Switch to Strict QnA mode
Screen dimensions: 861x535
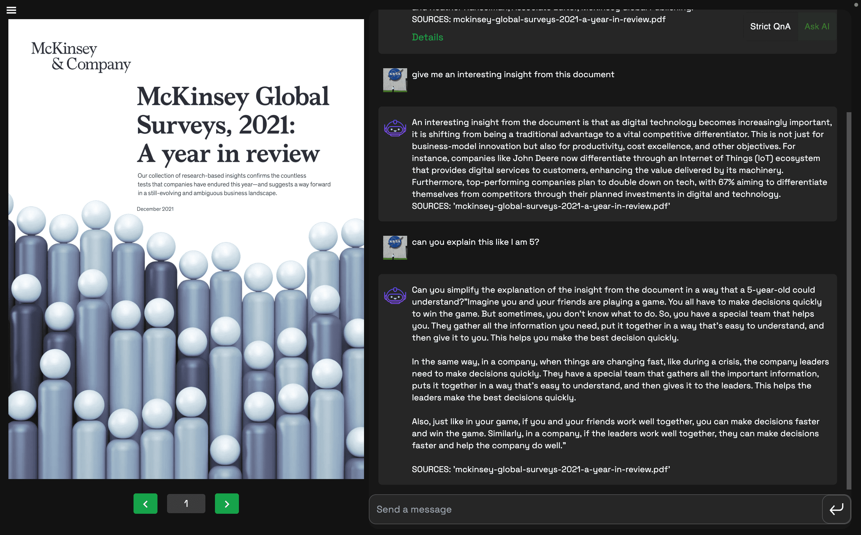(x=770, y=27)
